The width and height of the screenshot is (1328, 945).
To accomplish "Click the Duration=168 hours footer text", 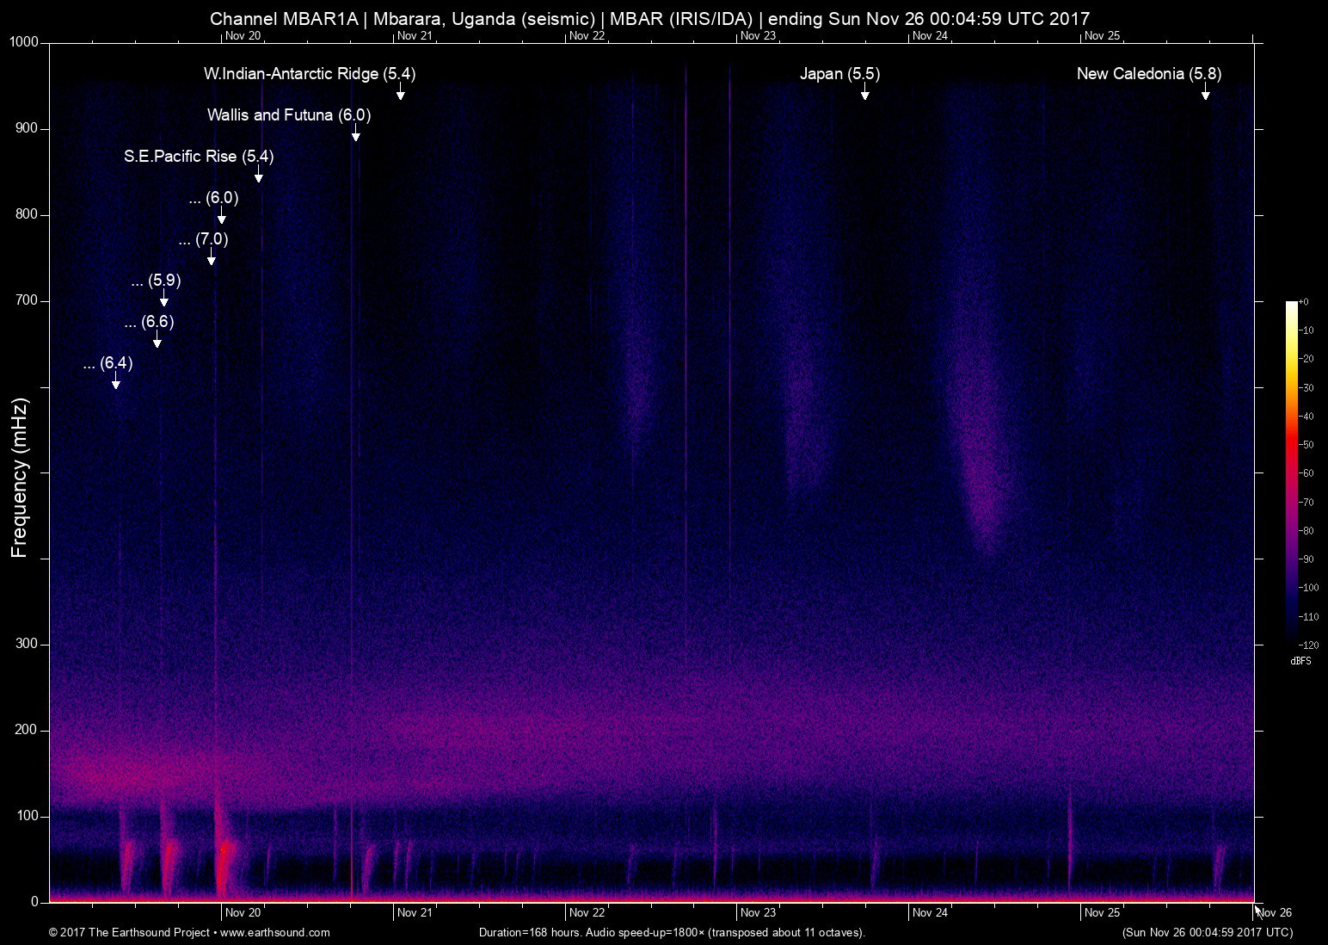I will coord(671,932).
